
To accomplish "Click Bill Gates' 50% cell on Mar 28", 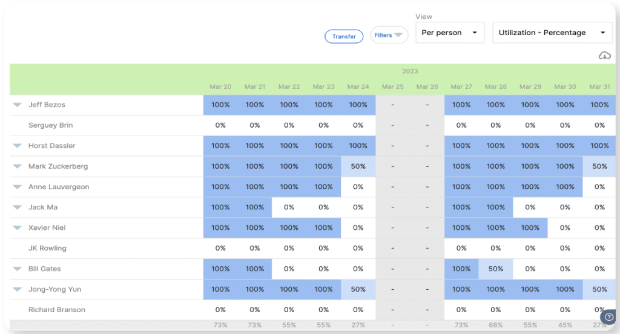I will click(x=495, y=269).
